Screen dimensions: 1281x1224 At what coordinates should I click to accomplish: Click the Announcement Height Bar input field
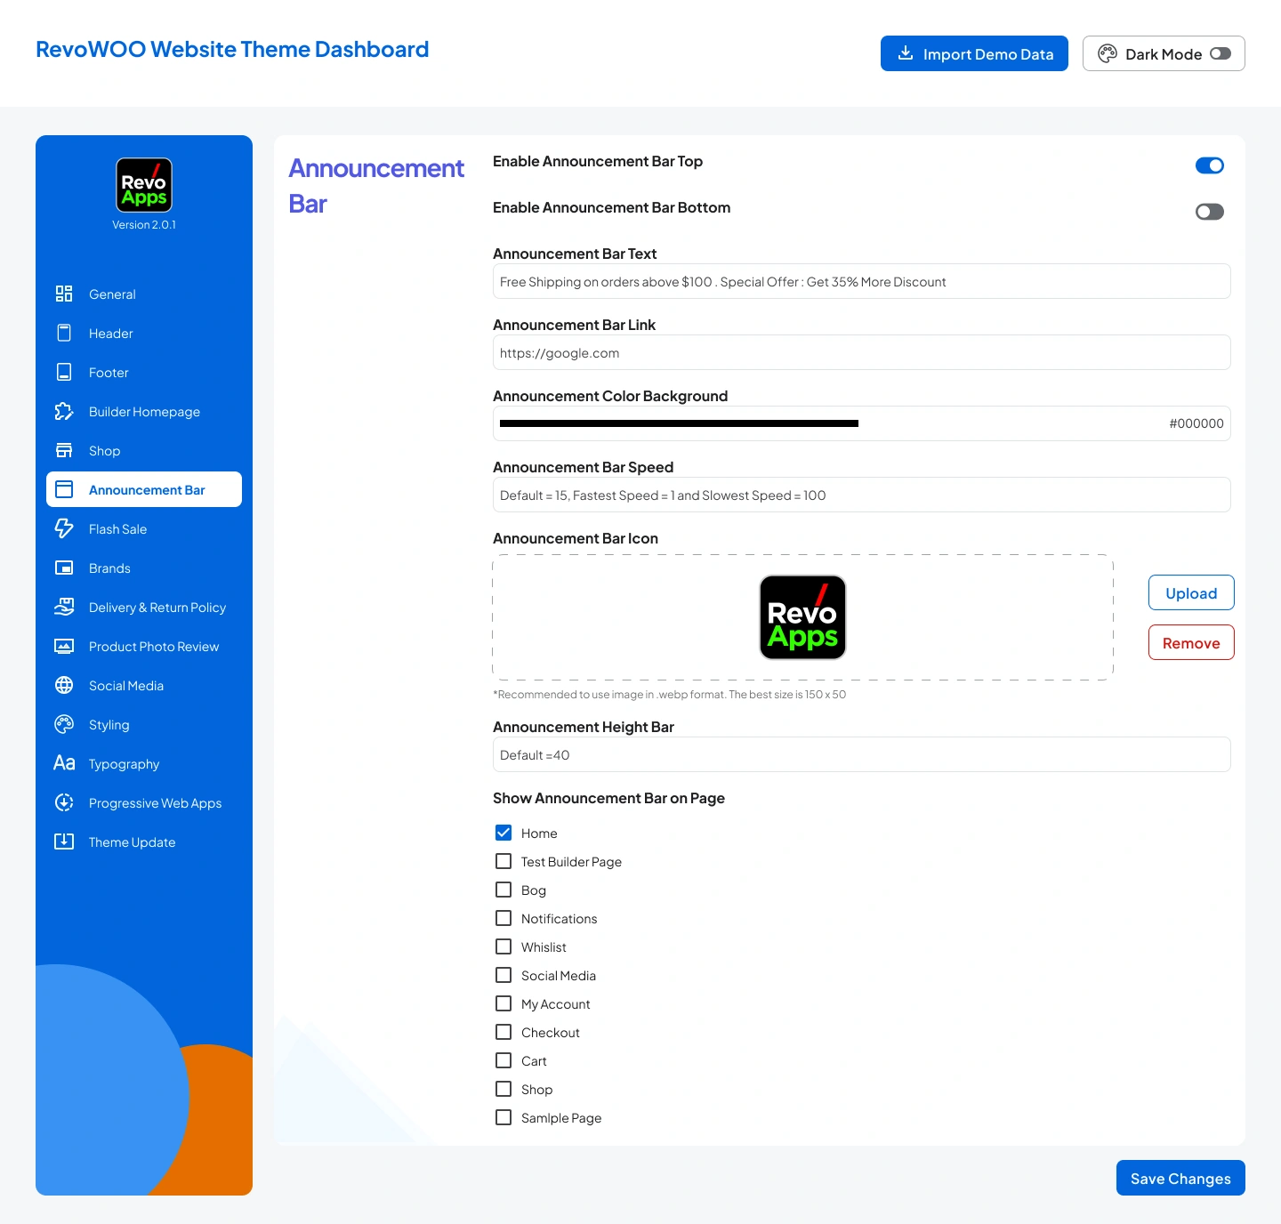pos(862,754)
